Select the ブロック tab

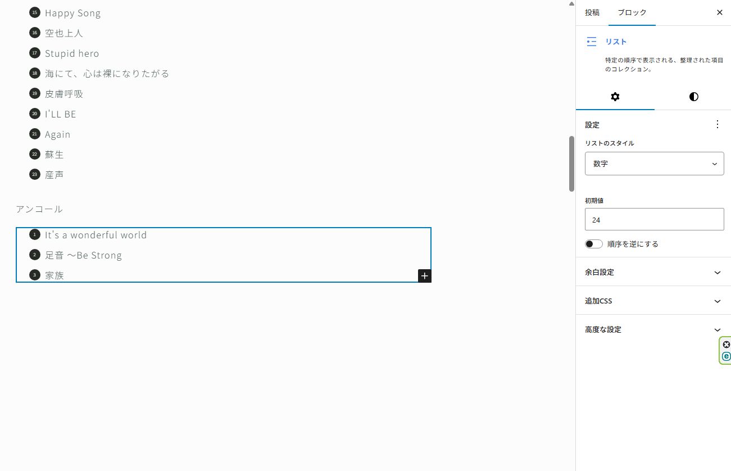coord(632,12)
